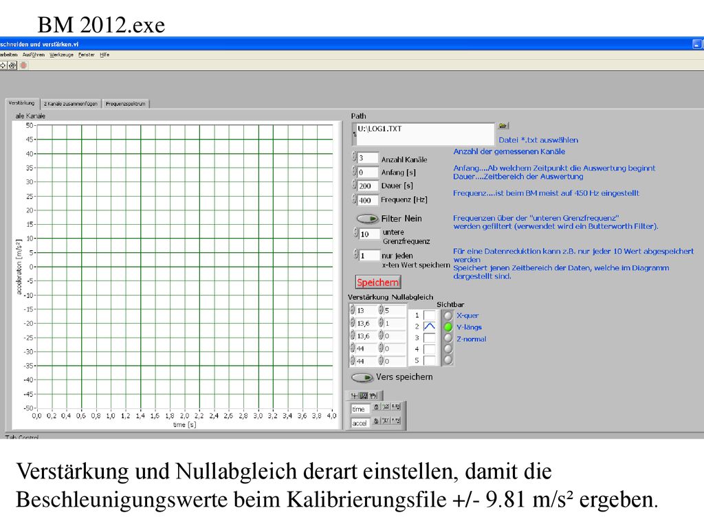Open the time axis format options icon
The image size is (704, 528).
click(x=395, y=407)
